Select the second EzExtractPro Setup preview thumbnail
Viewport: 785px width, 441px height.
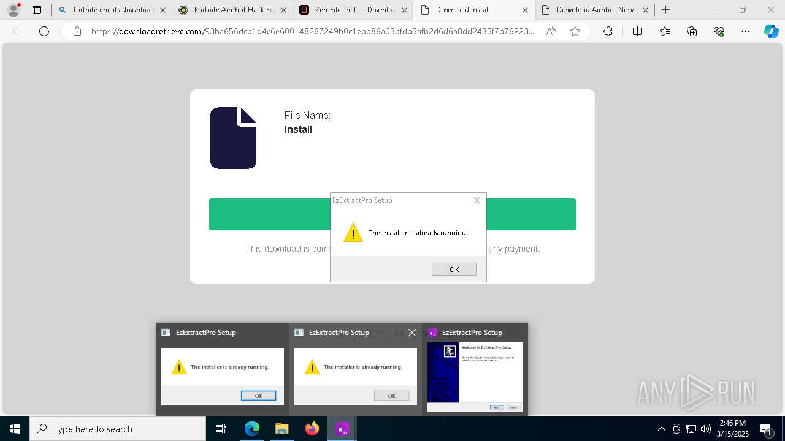click(x=356, y=377)
